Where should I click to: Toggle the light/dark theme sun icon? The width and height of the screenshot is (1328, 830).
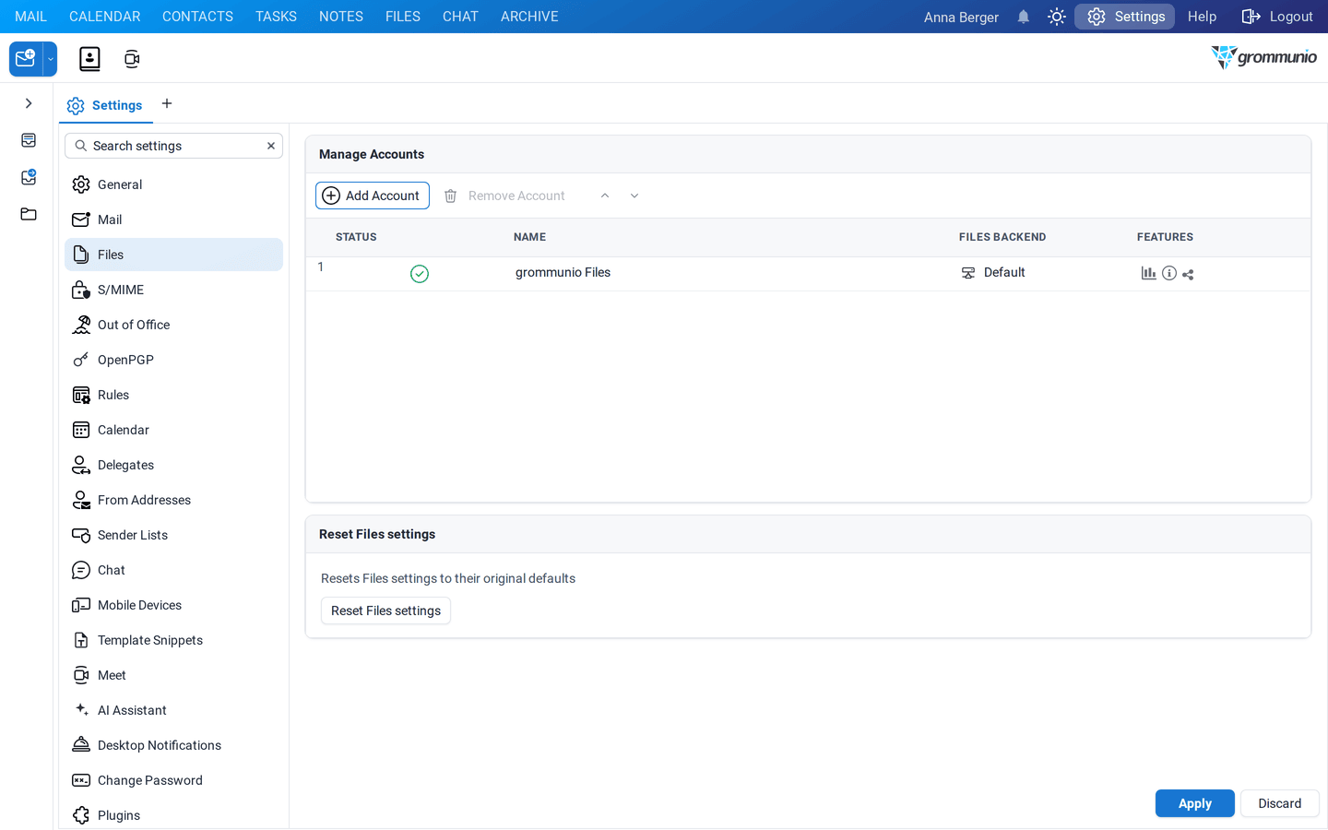click(x=1057, y=17)
